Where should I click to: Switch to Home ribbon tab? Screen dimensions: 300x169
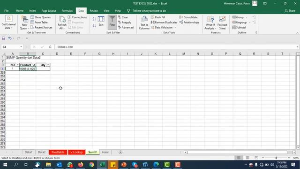pyautogui.click(x=20, y=11)
